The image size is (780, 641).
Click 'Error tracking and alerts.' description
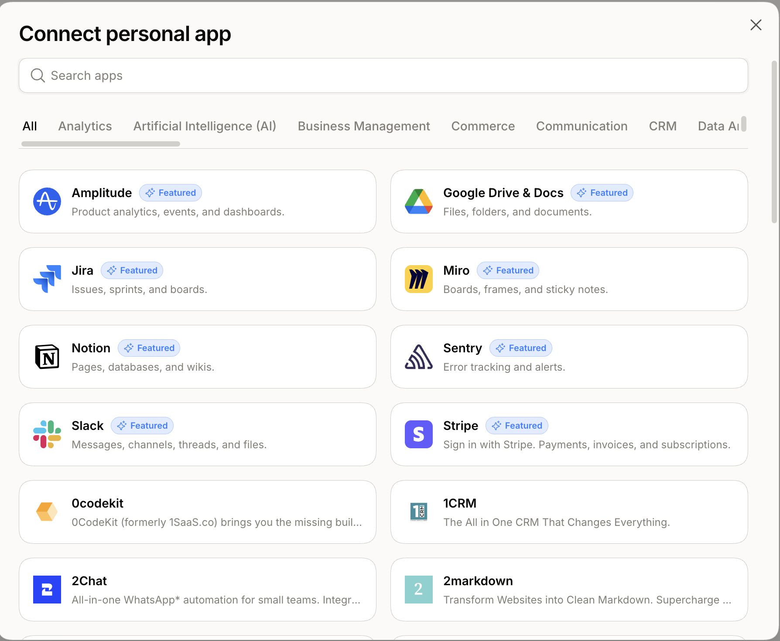pyautogui.click(x=504, y=367)
